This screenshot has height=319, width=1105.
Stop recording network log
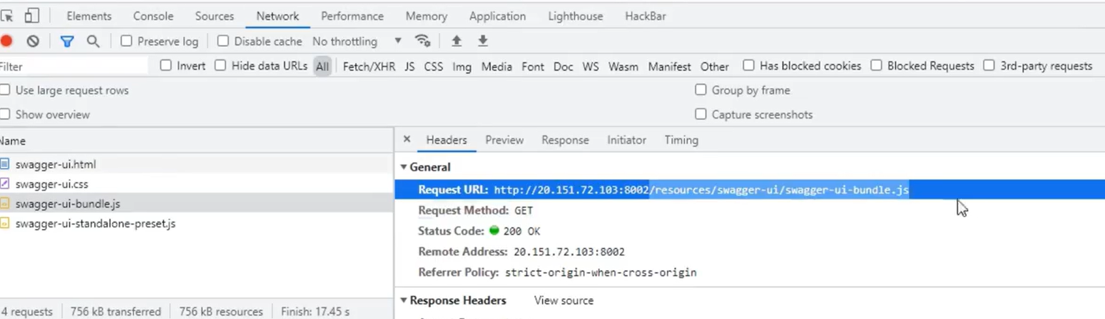[x=7, y=41]
